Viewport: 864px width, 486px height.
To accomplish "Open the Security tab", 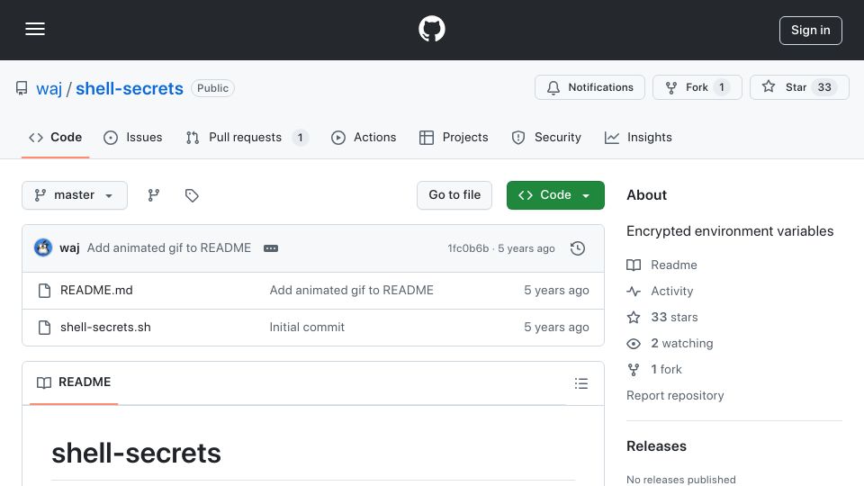I will tap(546, 137).
